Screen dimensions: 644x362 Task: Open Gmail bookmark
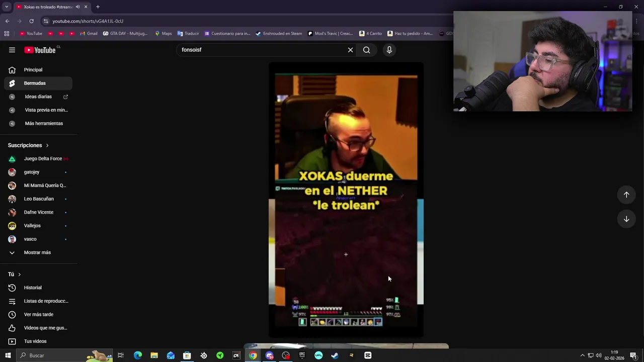tap(89, 34)
